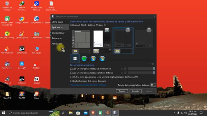Open procexp64 desktop icon
The height and width of the screenshot is (116, 207).
(x=22, y=65)
